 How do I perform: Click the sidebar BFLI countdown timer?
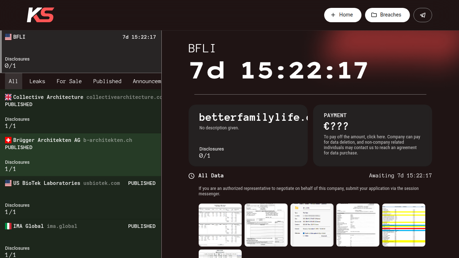pyautogui.click(x=139, y=37)
